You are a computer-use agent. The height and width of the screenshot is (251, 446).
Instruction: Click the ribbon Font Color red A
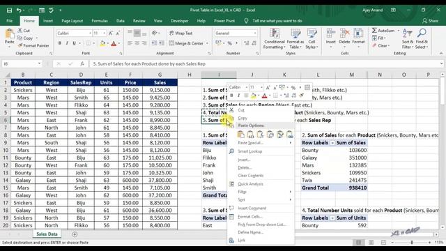pyautogui.click(x=114, y=43)
